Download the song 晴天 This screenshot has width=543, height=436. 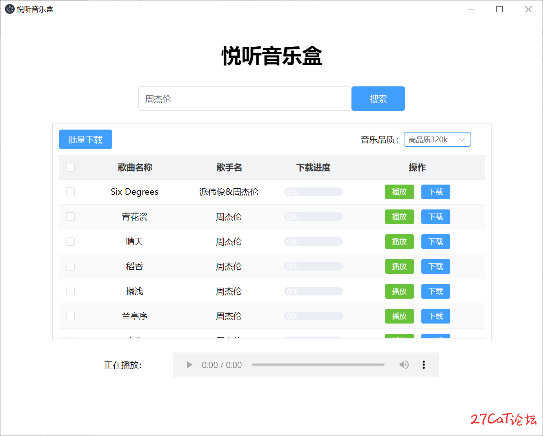pos(436,242)
